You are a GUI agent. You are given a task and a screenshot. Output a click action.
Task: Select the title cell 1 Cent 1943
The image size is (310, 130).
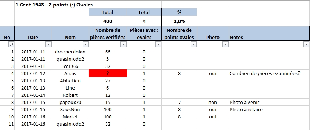[x=54, y=5]
